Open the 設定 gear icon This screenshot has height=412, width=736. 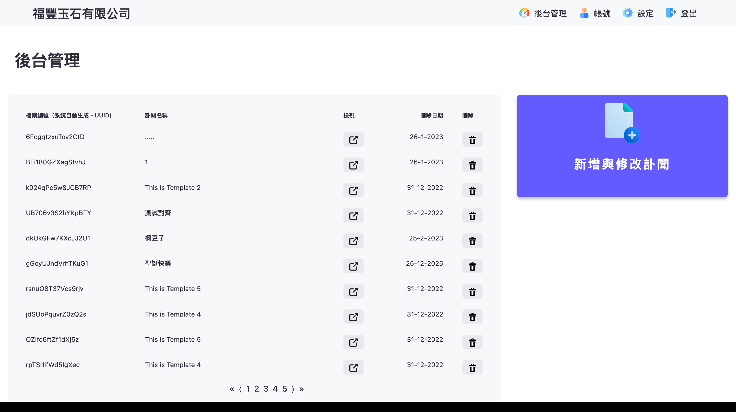[628, 13]
